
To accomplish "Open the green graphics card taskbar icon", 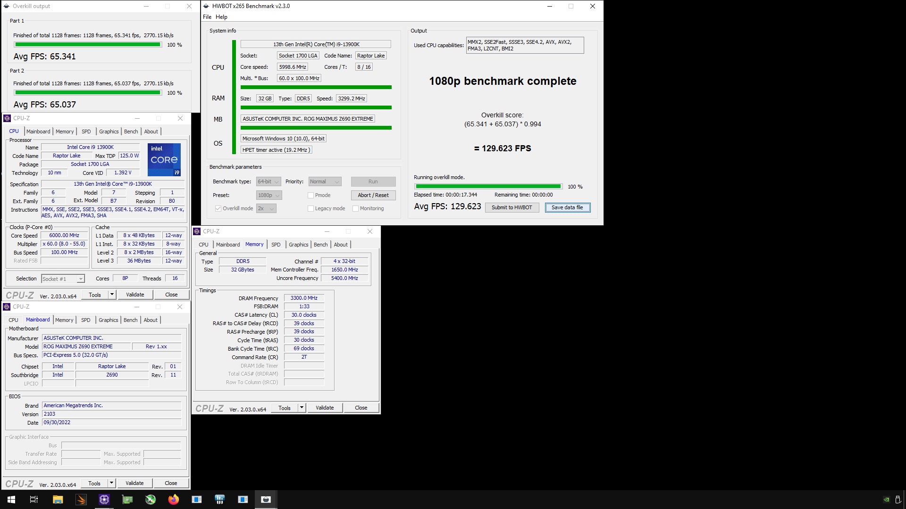I will coord(127,500).
